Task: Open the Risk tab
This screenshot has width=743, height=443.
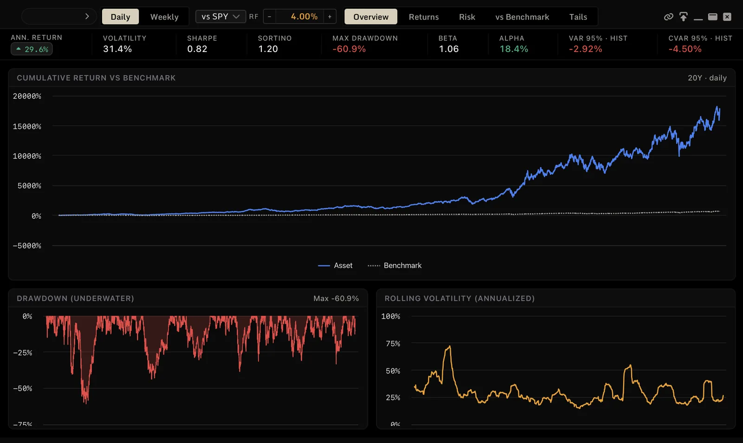Action: tap(467, 17)
